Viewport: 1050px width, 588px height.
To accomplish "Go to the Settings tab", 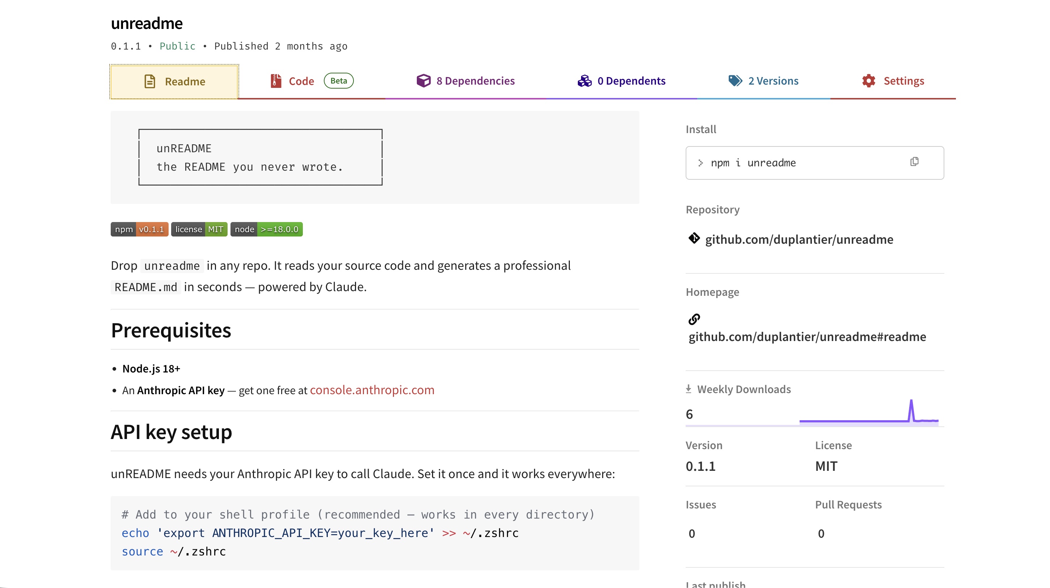I will coord(893,81).
